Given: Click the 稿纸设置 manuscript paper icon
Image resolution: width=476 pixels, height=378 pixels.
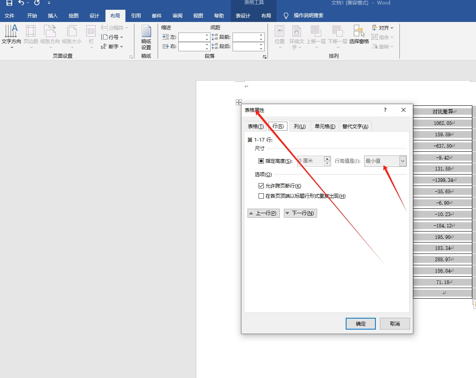Looking at the screenshot, I should (x=146, y=37).
